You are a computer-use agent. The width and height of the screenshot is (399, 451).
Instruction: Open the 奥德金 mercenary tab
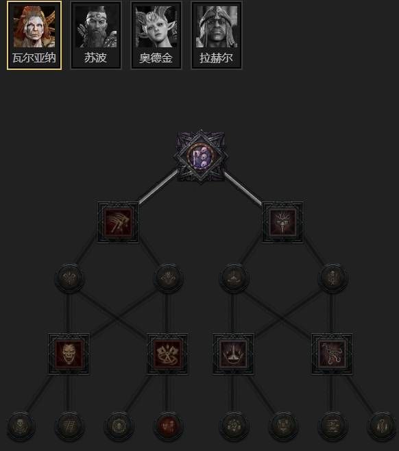pos(156,36)
